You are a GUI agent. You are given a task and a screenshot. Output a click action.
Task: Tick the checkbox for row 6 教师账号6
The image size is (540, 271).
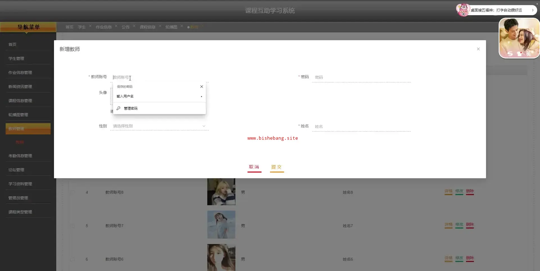pos(73,259)
